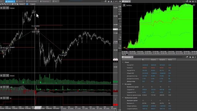
Task: Close the bottom signal pane with X
Action: (x=7, y=98)
